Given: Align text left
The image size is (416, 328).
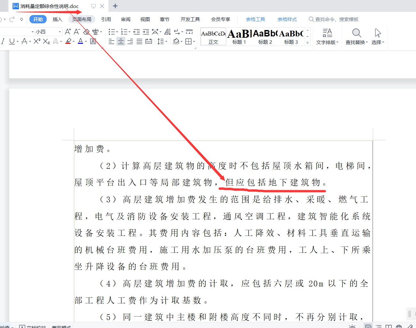Looking at the screenshot, I should [112, 41].
